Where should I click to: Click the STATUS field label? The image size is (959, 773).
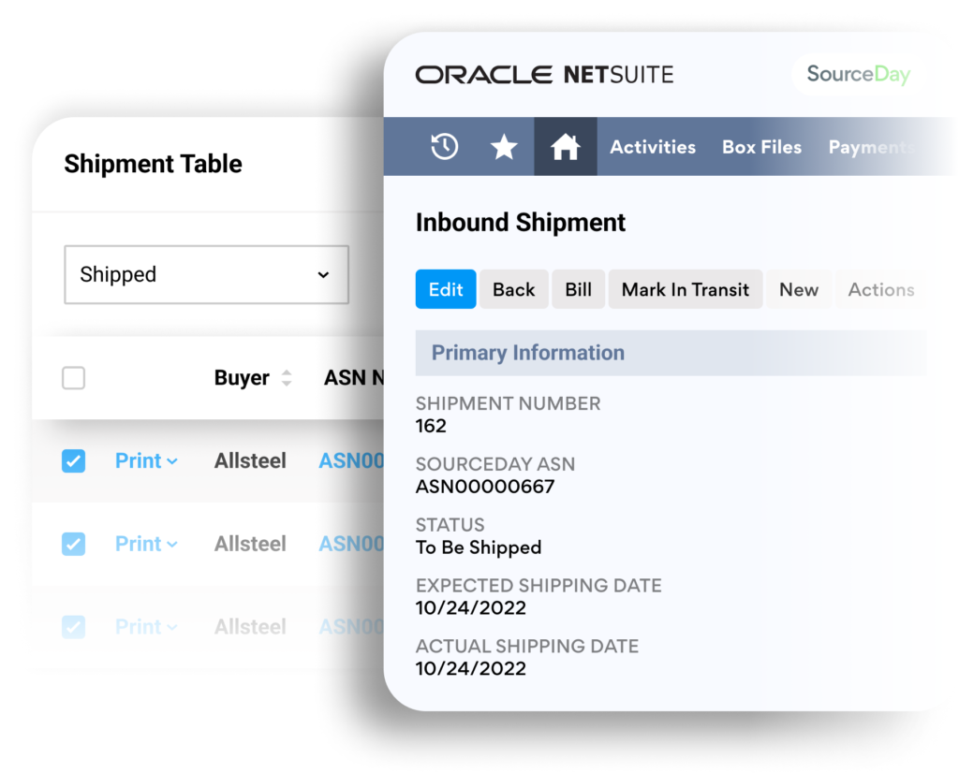coord(450,525)
